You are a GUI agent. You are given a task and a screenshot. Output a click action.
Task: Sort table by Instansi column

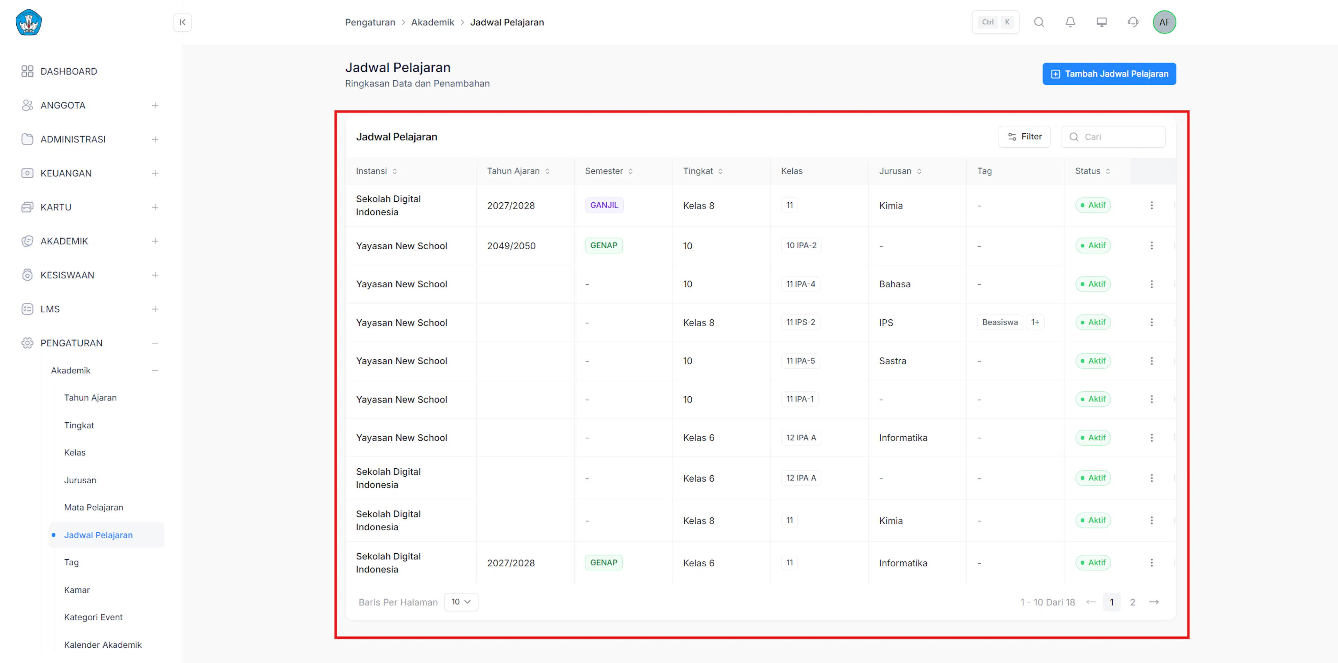click(x=395, y=171)
